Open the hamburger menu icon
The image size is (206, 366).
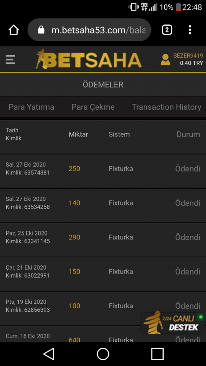pyautogui.click(x=10, y=60)
